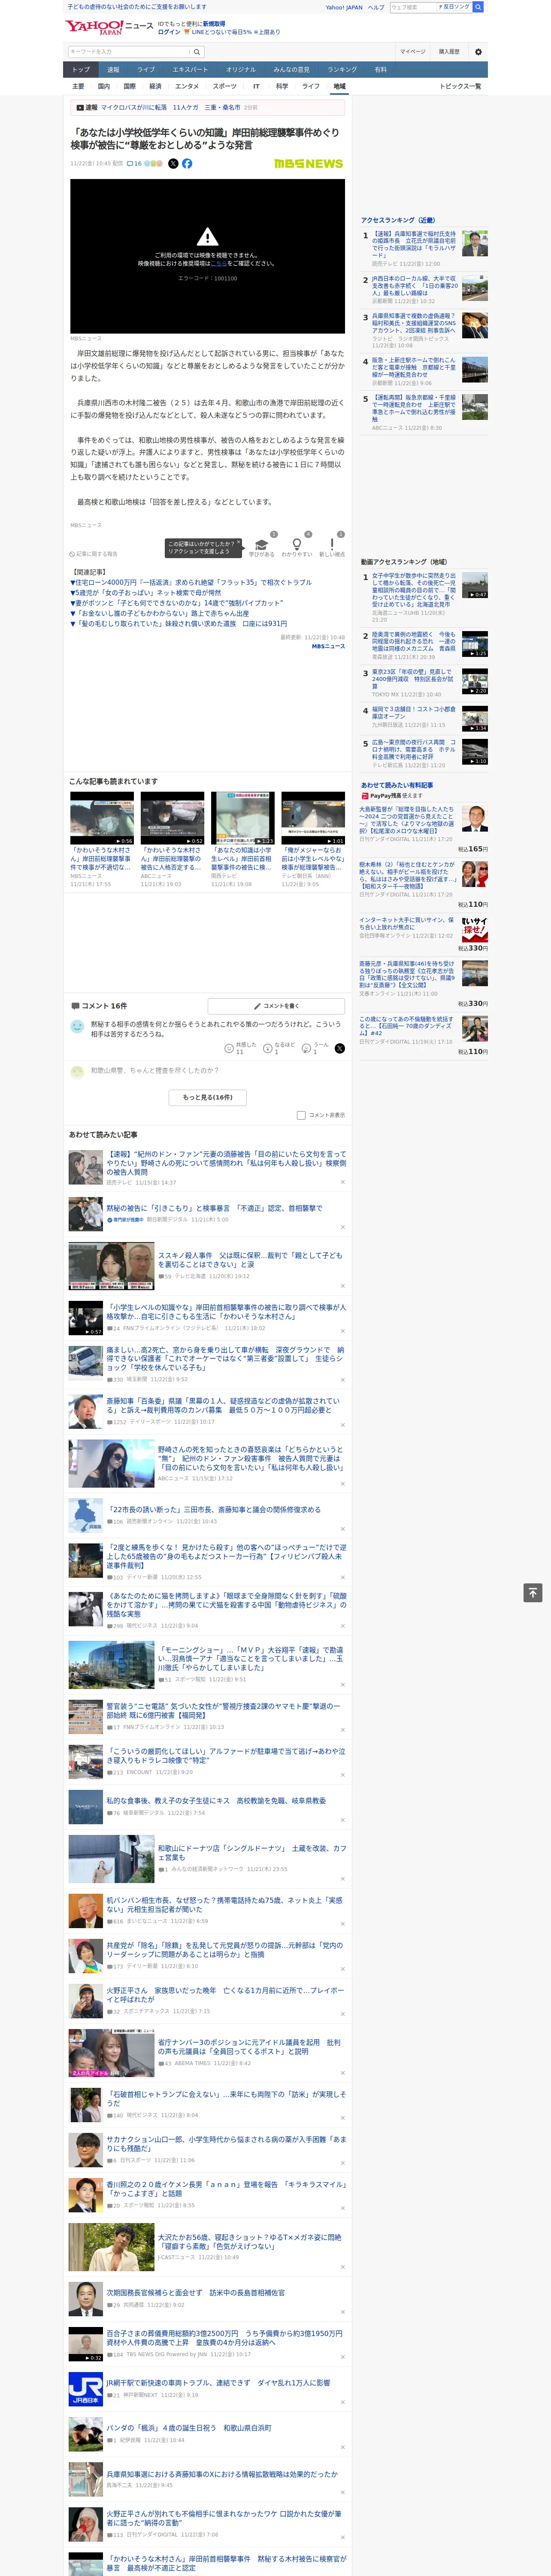Click the うーん reaction on first comment
Viewport: 551px width, 2576px height.
pos(316,1048)
